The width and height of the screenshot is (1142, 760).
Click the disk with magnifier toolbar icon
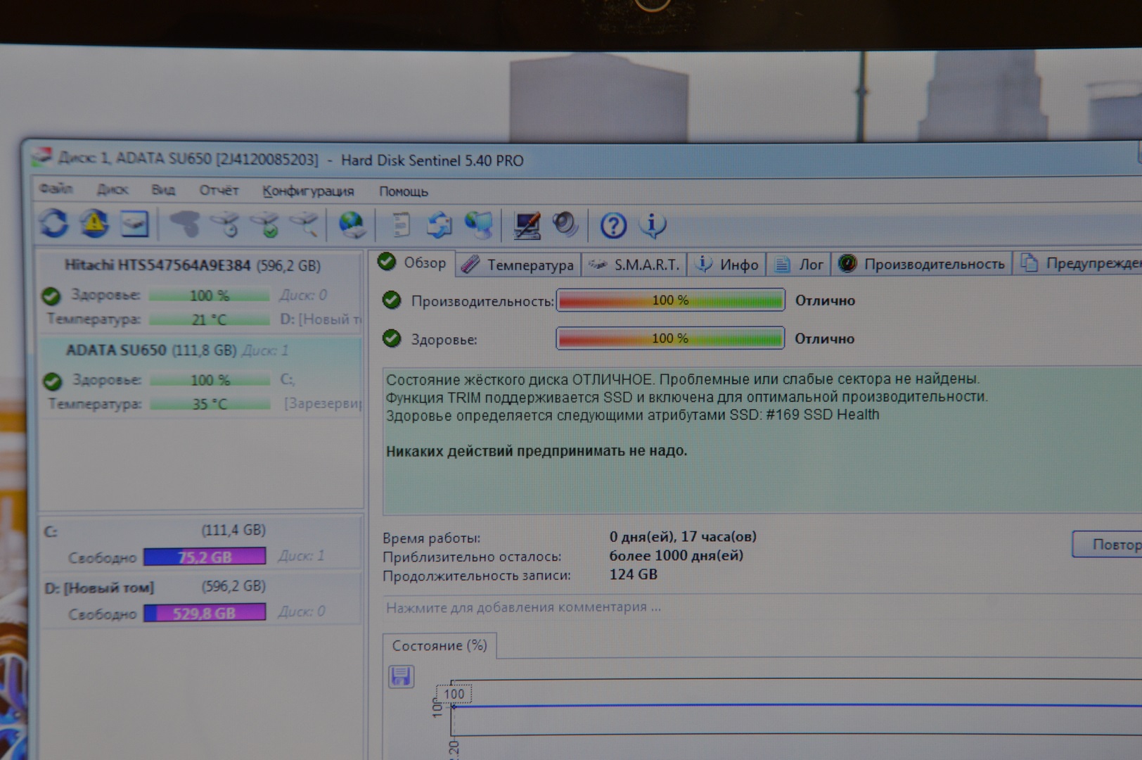point(304,224)
